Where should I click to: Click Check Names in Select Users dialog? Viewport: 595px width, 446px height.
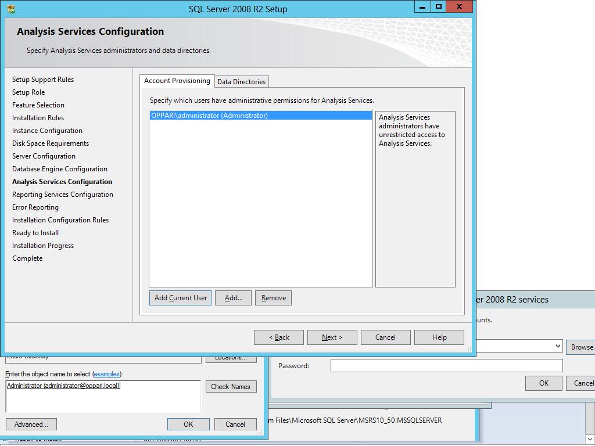click(231, 387)
